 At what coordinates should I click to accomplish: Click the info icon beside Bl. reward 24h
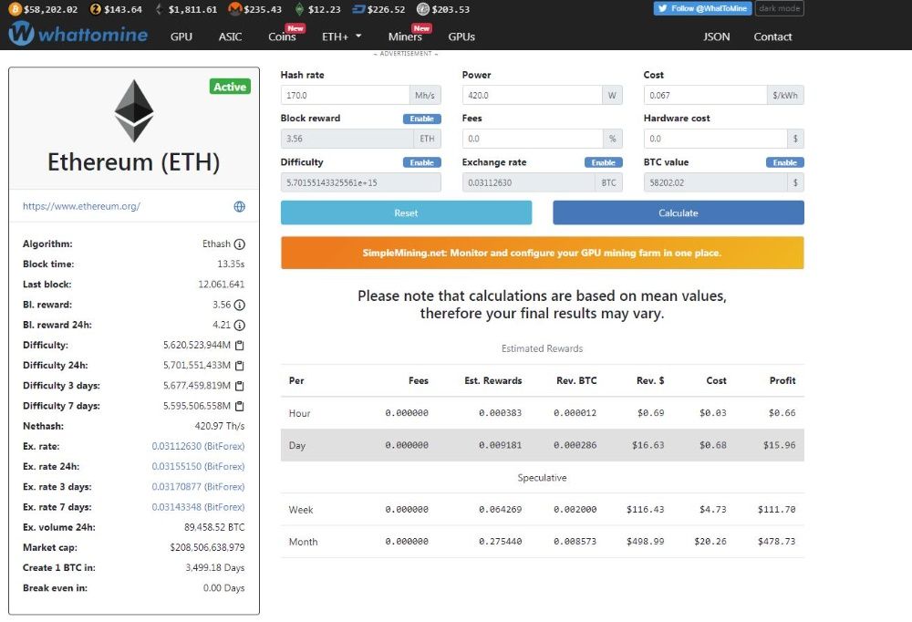point(239,326)
